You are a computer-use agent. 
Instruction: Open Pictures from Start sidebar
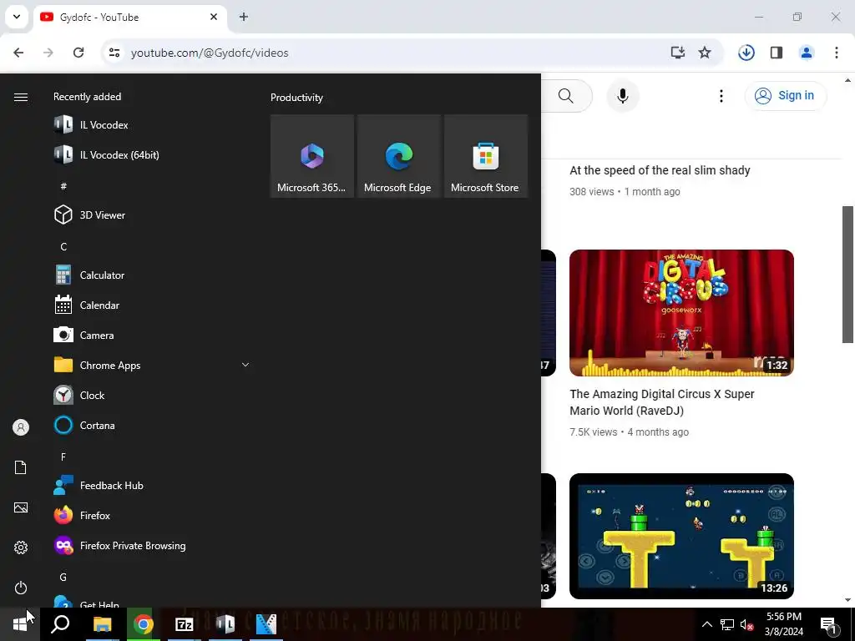(21, 507)
